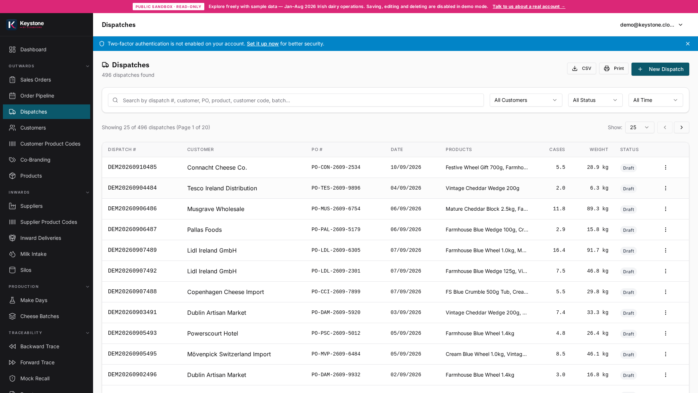Click the Draft status of Pallas Foods
Image resolution: width=698 pixels, height=393 pixels.
pyautogui.click(x=628, y=230)
